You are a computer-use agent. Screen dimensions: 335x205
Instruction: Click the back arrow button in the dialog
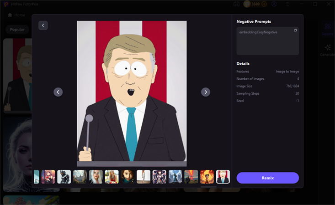43,26
